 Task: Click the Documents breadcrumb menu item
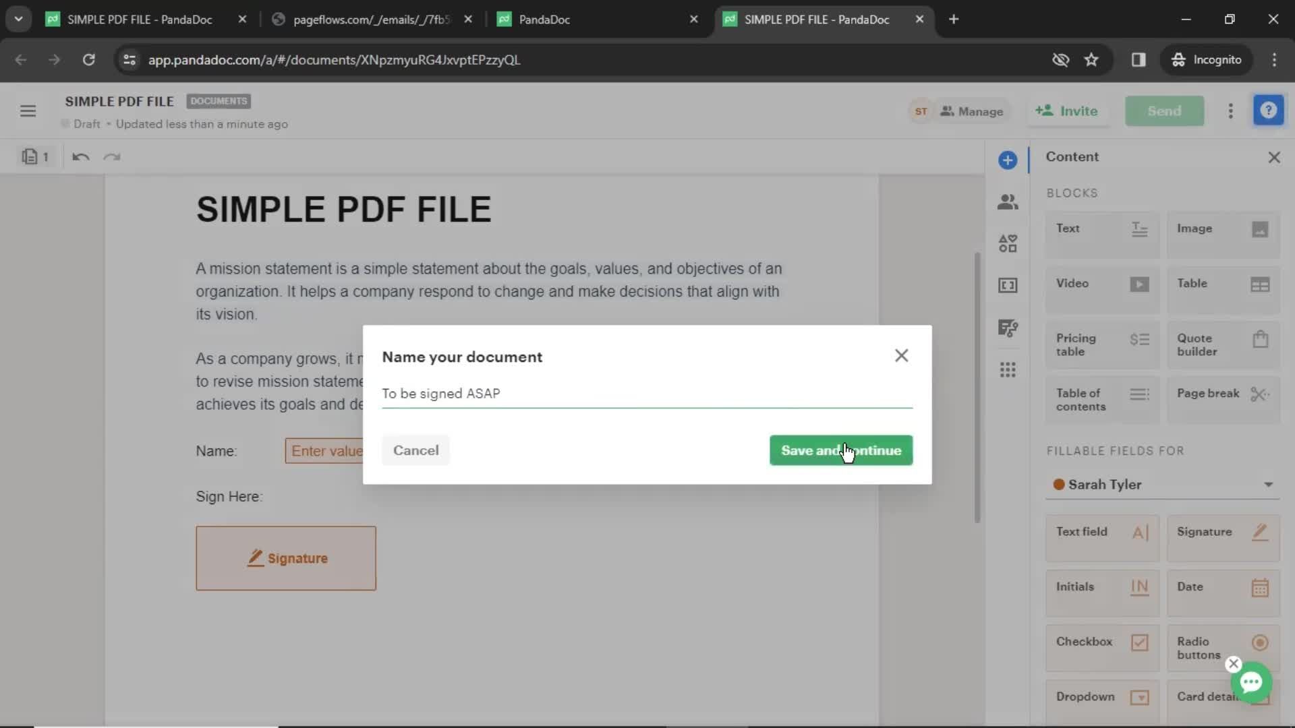point(218,100)
